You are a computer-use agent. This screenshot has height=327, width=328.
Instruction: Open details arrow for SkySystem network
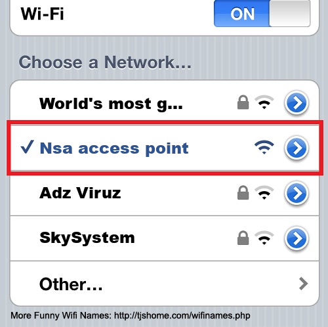click(x=297, y=239)
